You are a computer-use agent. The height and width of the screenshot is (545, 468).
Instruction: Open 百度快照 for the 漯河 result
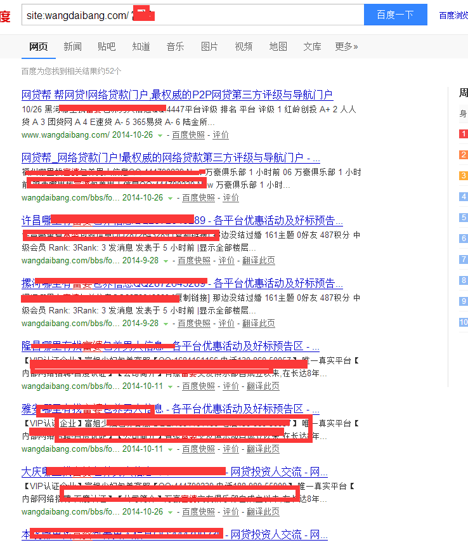click(x=194, y=324)
